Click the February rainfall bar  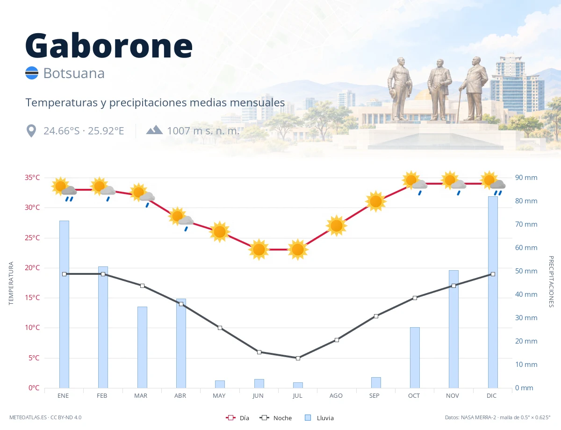[103, 327]
